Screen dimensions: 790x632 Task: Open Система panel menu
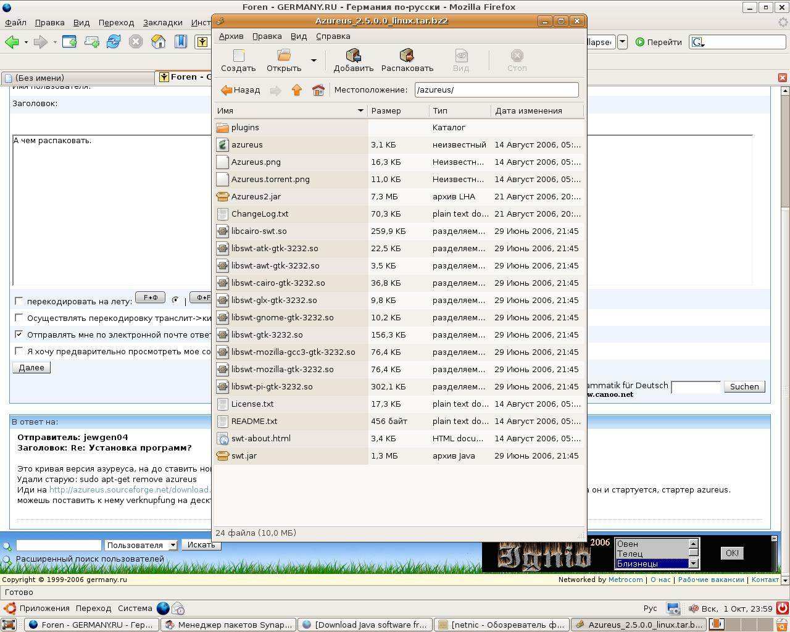[x=135, y=608]
